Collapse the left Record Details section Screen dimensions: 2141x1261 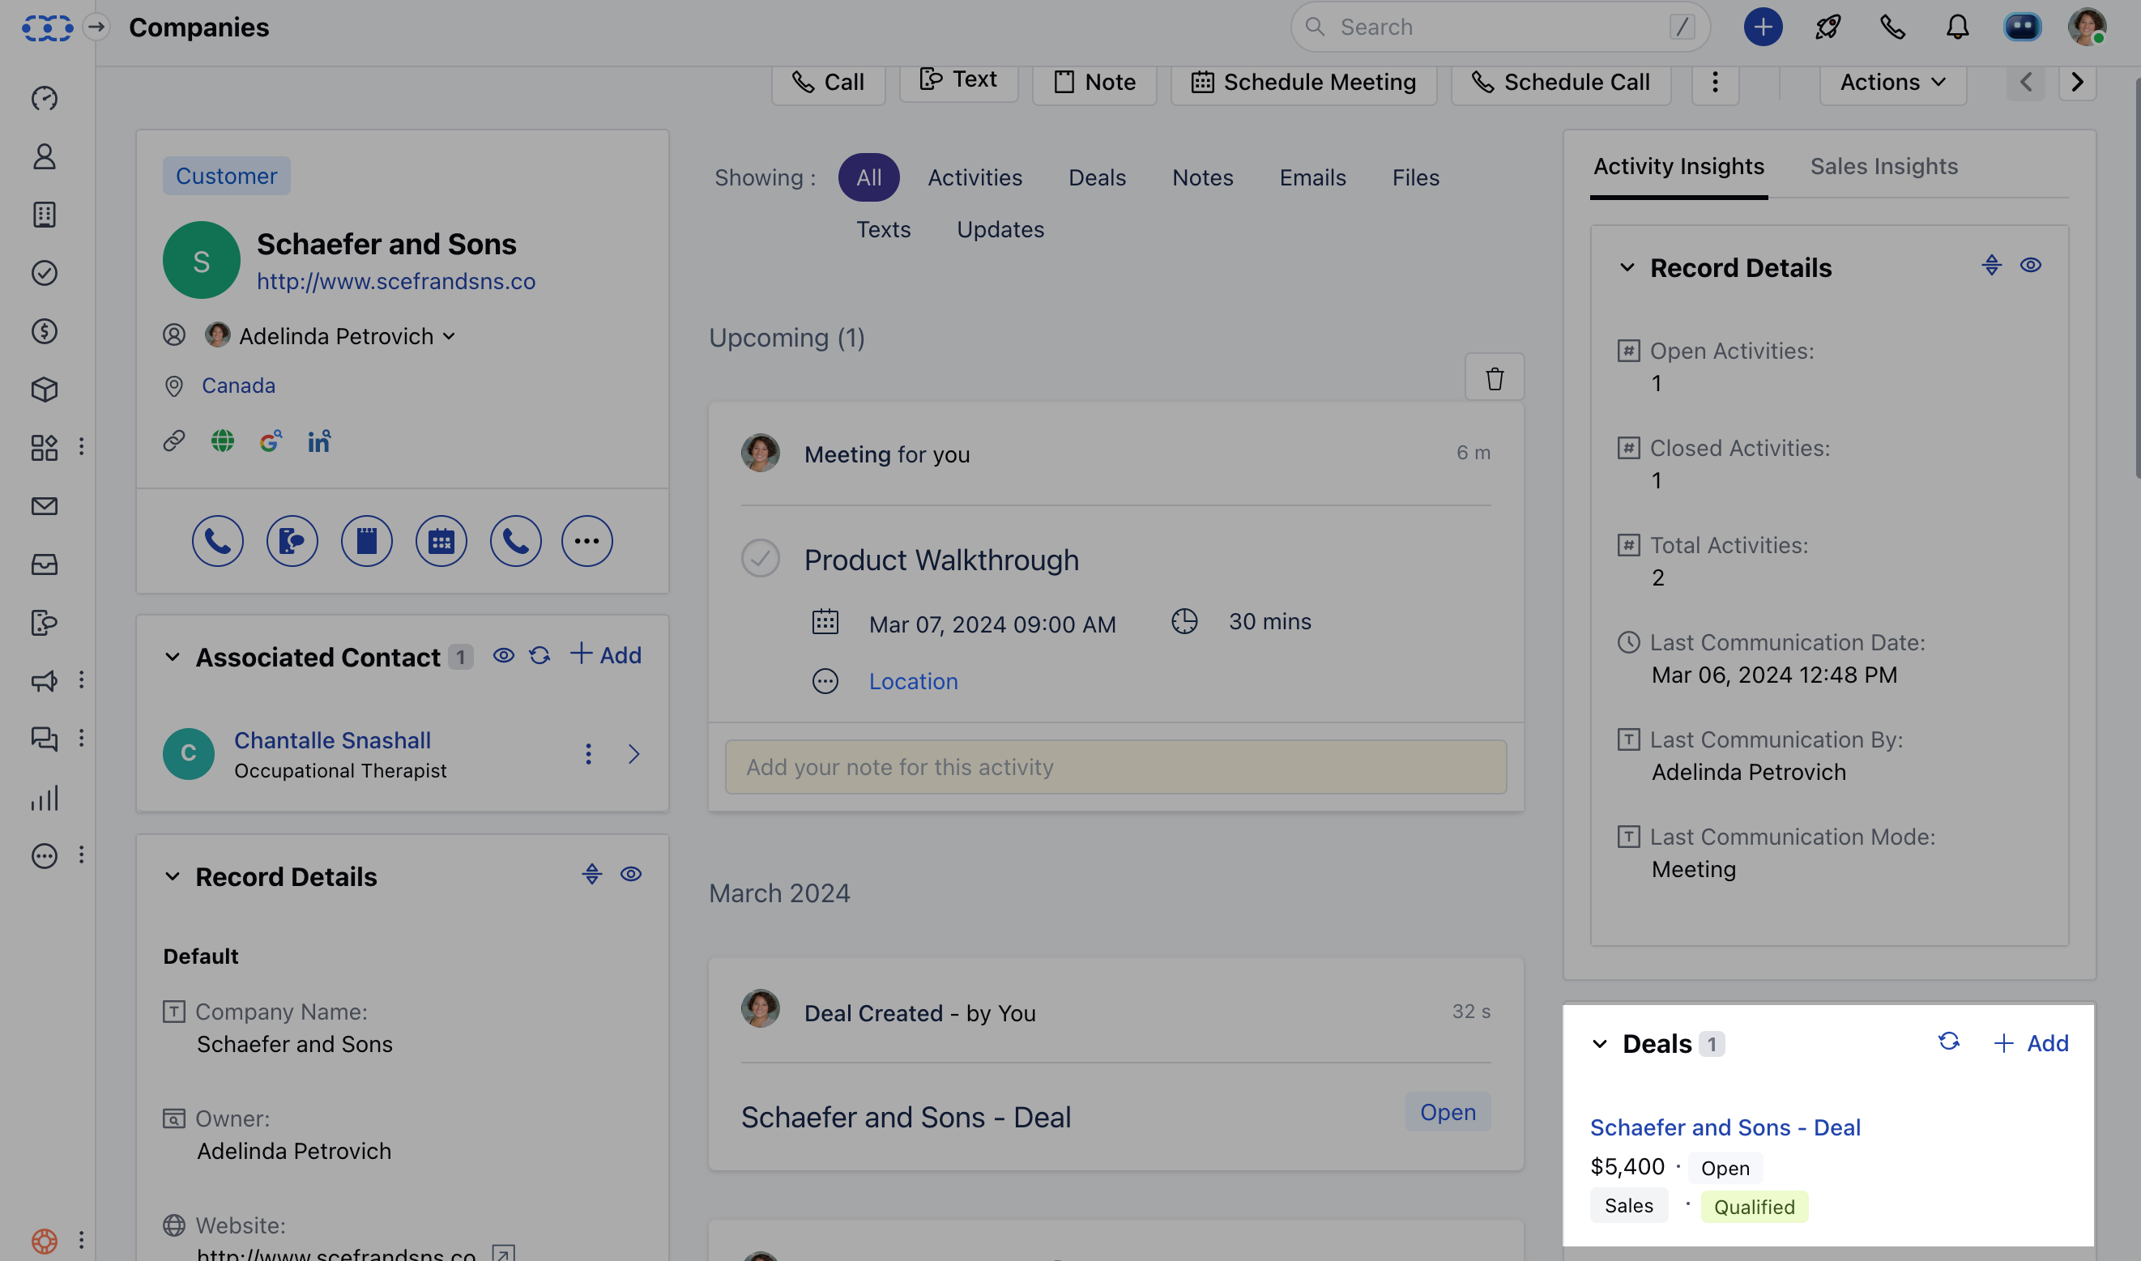[x=173, y=877]
